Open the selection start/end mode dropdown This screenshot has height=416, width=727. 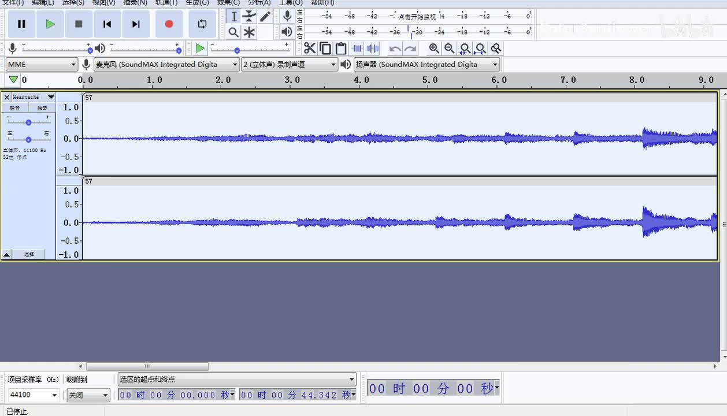pyautogui.click(x=237, y=380)
